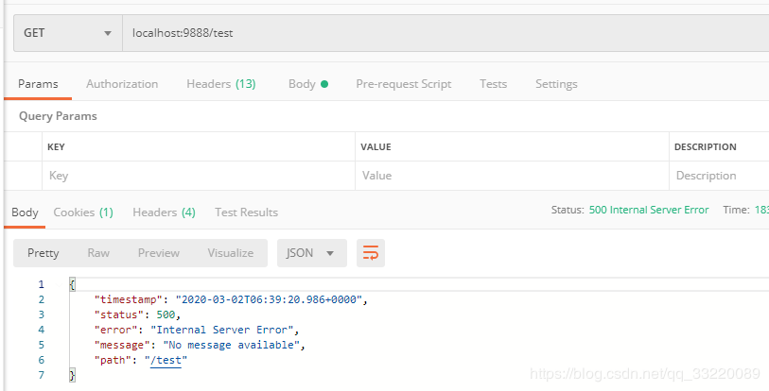769x391 pixels.
Task: Click the query param Key field
Action: click(x=199, y=176)
